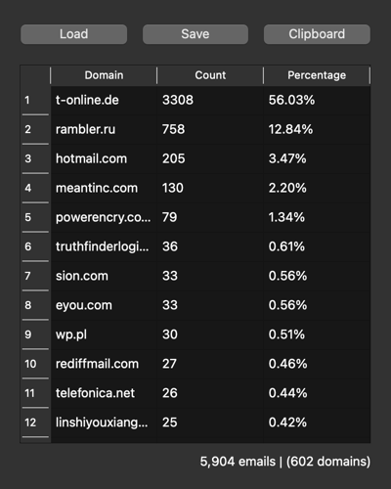This screenshot has height=489, width=391.
Task: Select the wp.pl domain cell
Action: [x=104, y=334]
